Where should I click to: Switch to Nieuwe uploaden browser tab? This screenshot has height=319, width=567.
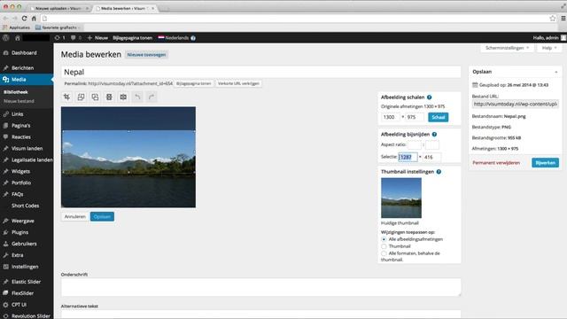[x=59, y=8]
